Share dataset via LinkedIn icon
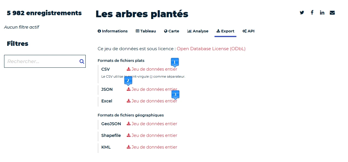Image resolution: width=348 pixels, height=162 pixels. pyautogui.click(x=322, y=13)
